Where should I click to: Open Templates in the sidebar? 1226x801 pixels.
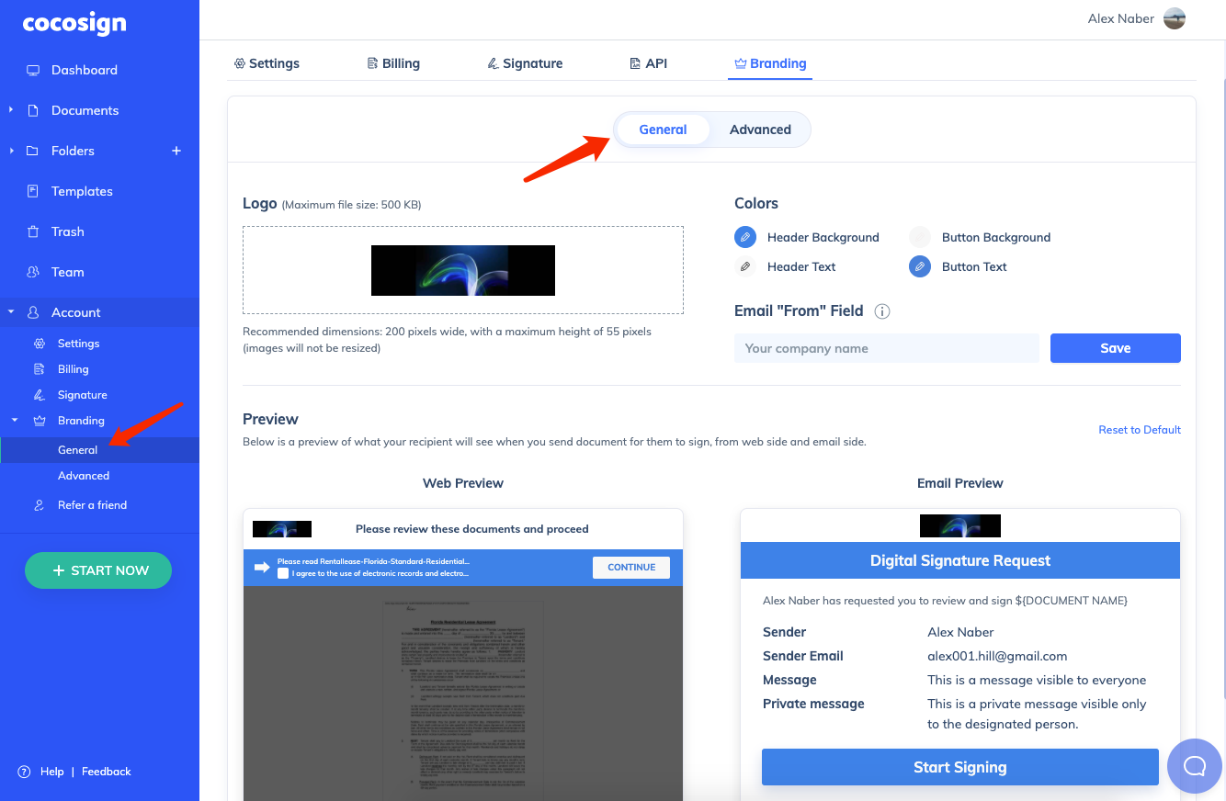point(82,191)
